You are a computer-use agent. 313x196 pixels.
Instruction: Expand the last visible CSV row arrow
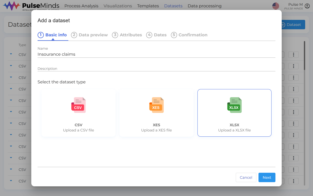click(11, 181)
